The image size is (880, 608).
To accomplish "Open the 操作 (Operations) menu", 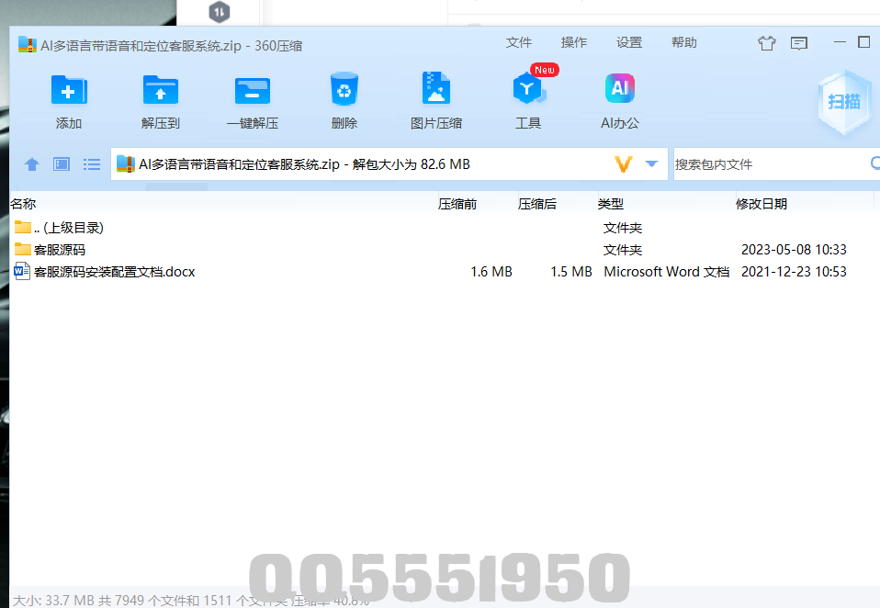I will pos(573,42).
